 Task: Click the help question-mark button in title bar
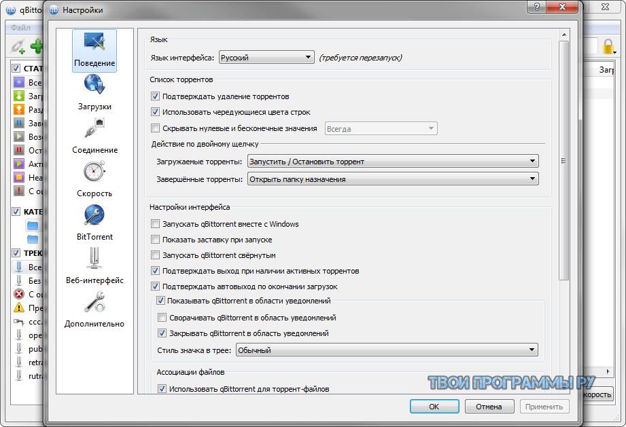click(536, 7)
